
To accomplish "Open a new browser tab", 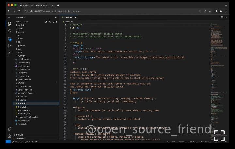I will click(58, 6).
